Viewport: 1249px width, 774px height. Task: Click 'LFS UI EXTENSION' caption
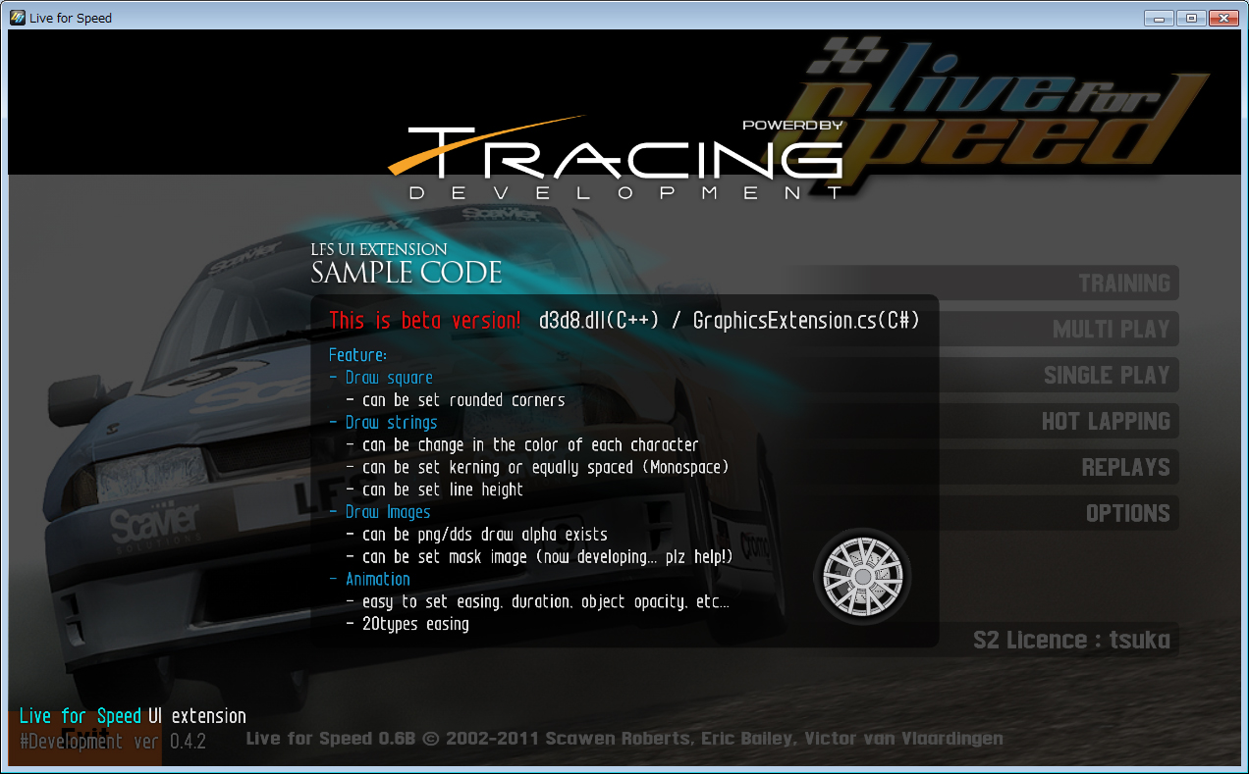(x=379, y=250)
